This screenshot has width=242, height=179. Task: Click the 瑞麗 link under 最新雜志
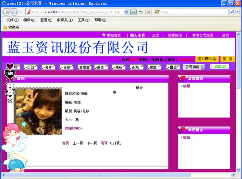(186, 86)
